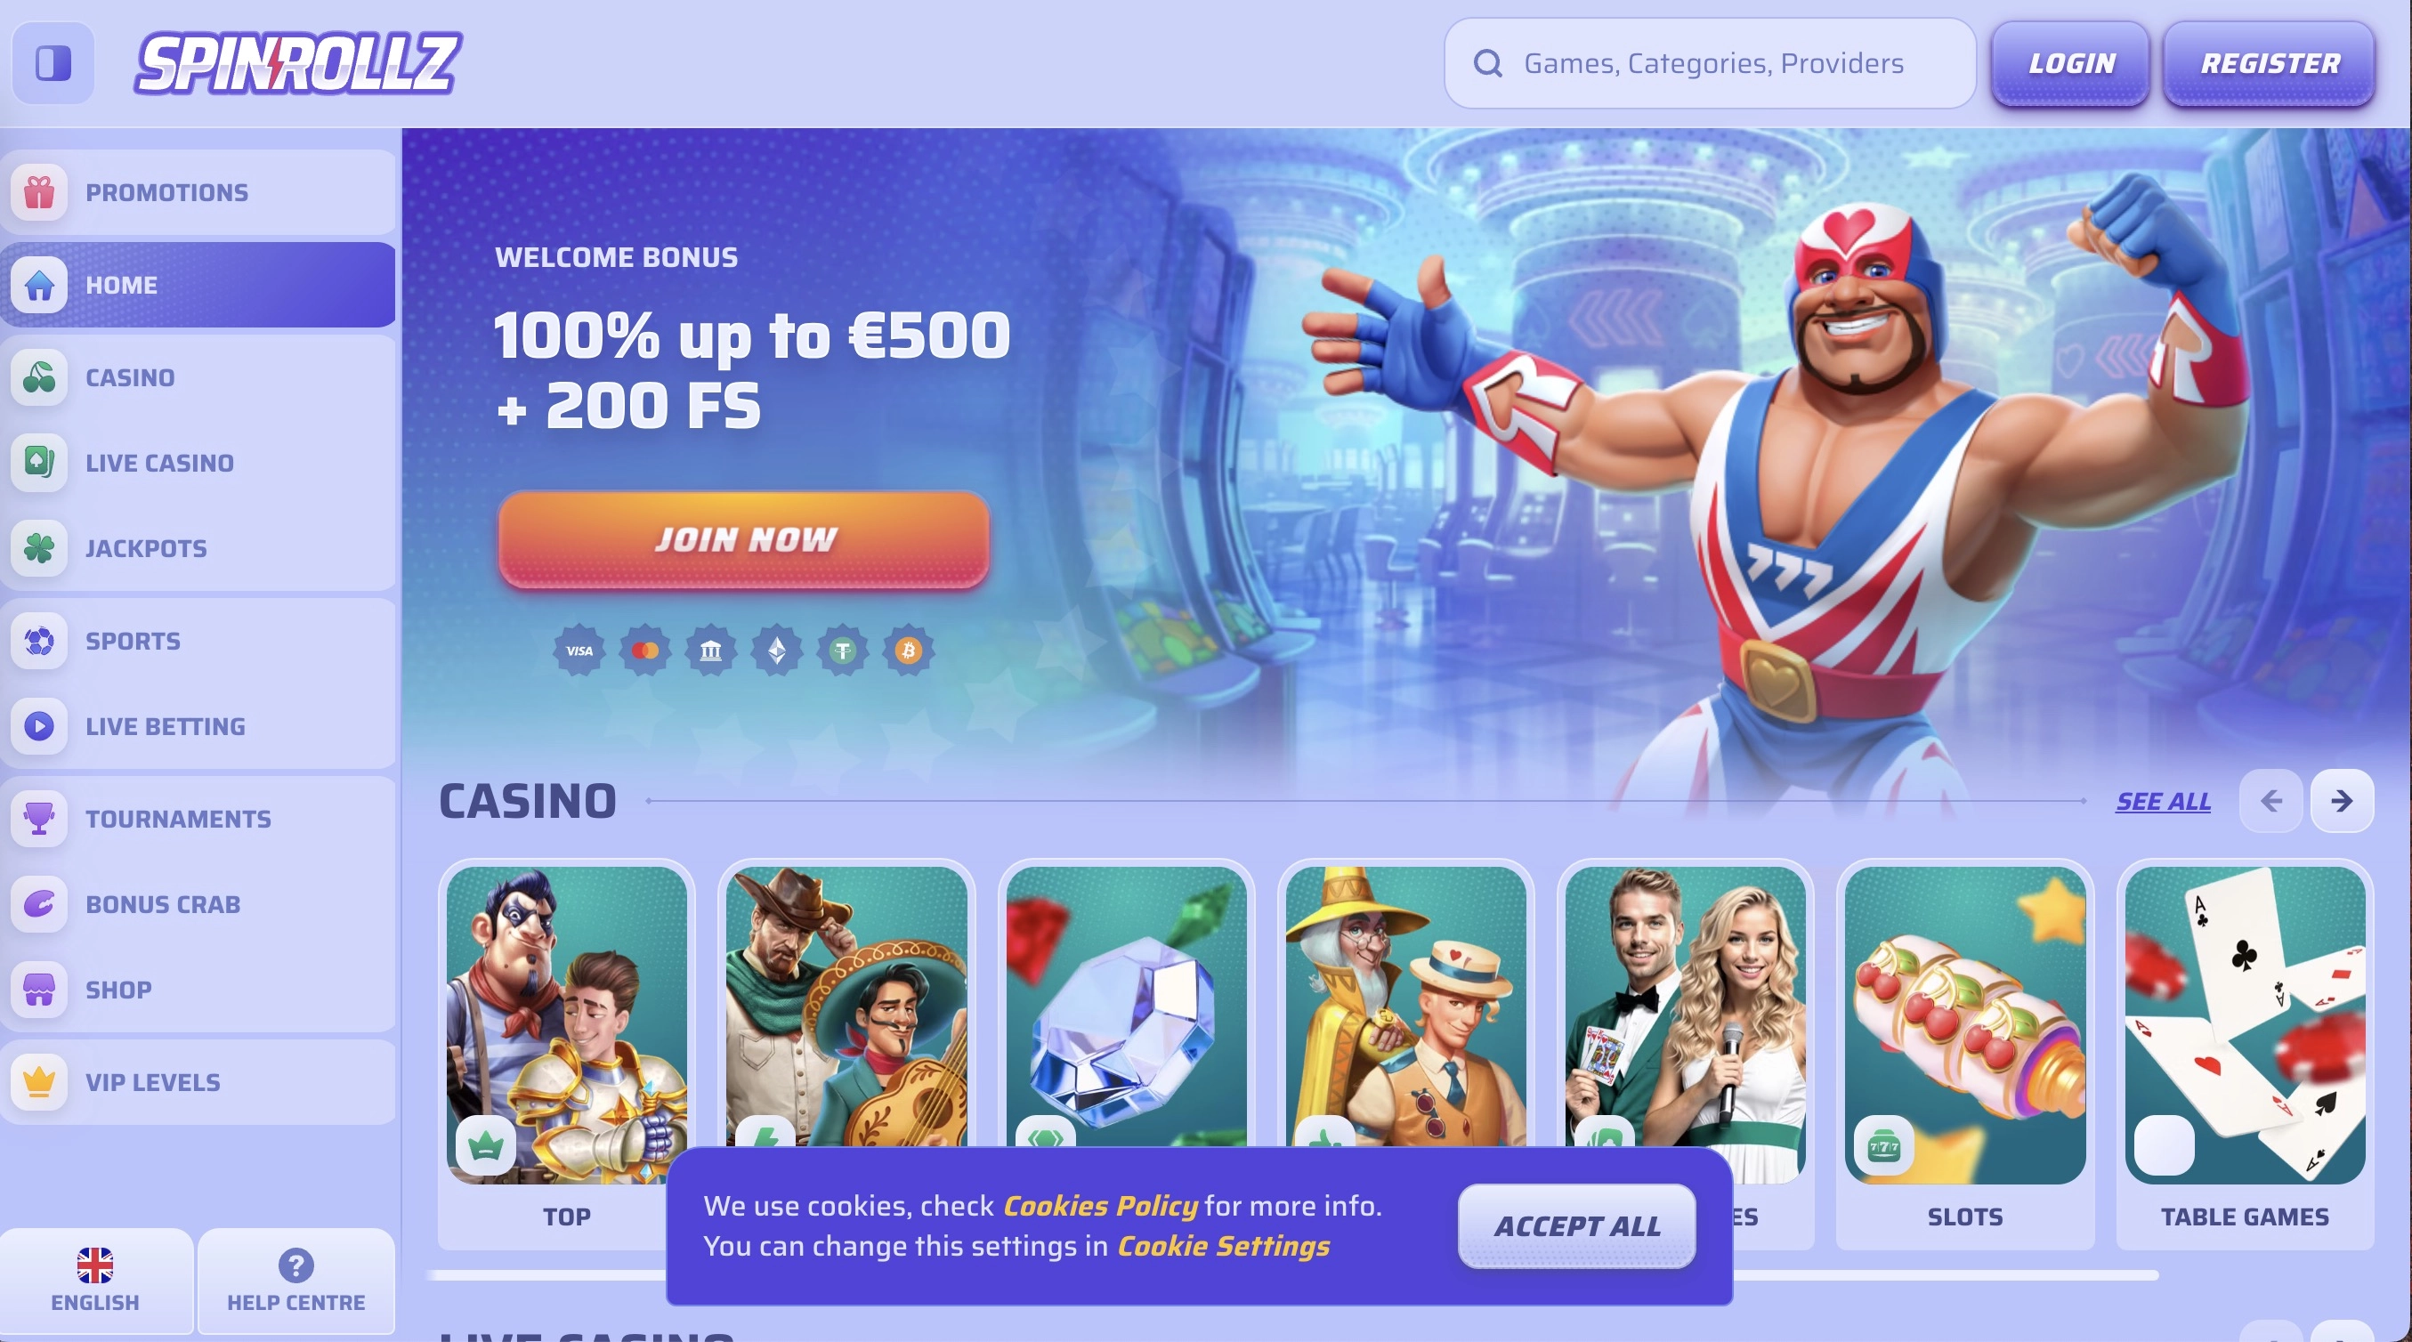Screen dimensions: 2412x1342
Task: Toggle the sidebar collapse button
Action: tap(53, 63)
